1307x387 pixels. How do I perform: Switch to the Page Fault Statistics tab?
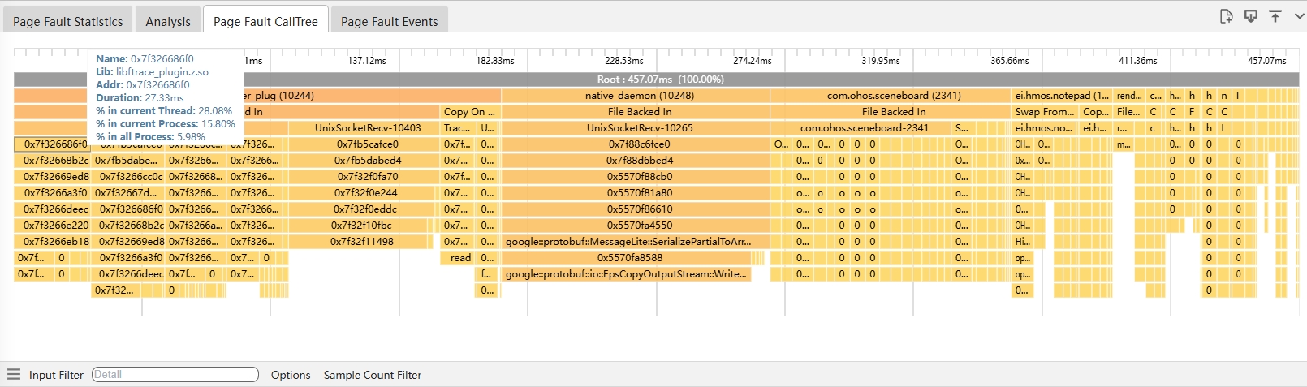point(67,21)
